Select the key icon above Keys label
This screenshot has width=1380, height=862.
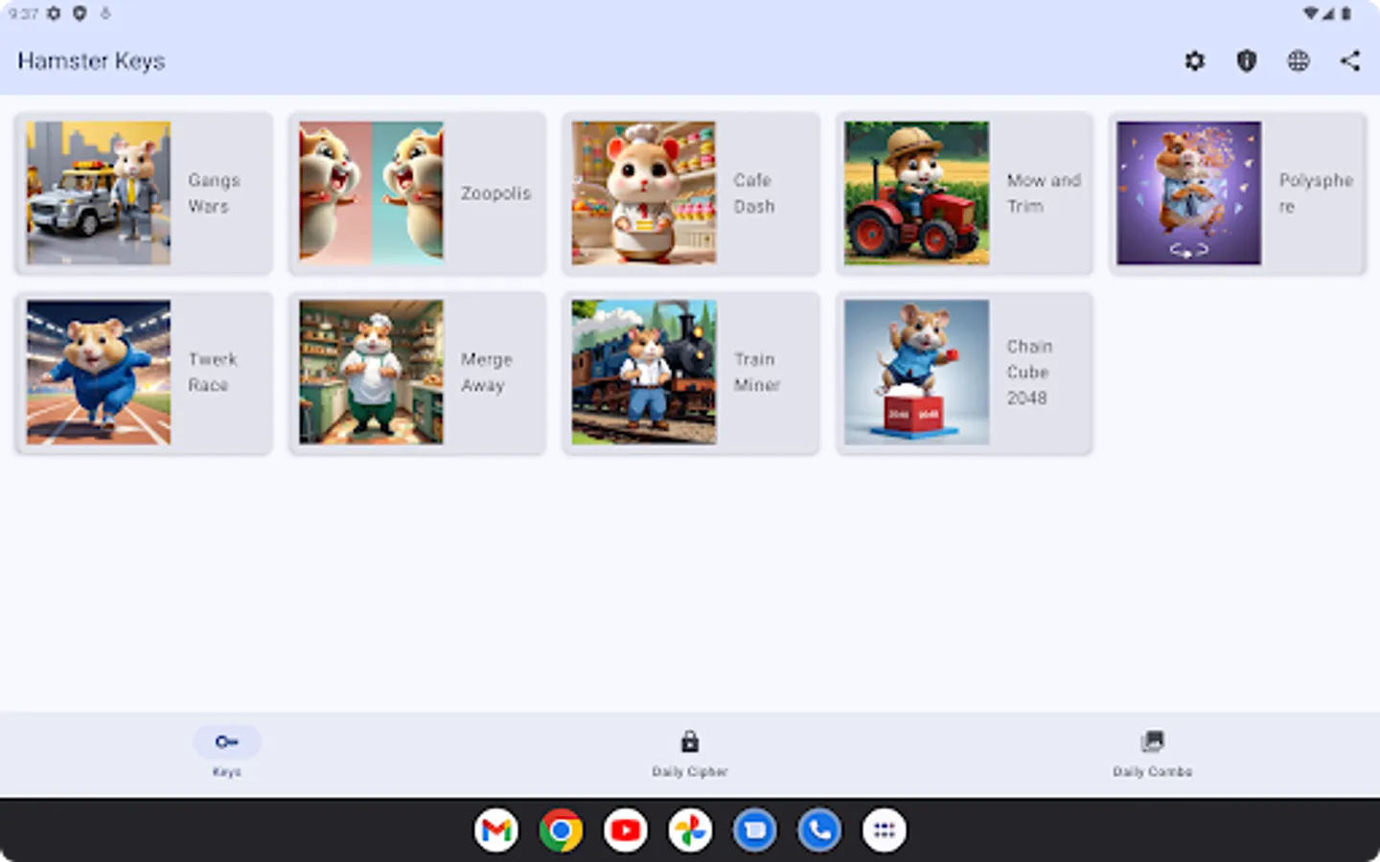tap(227, 740)
